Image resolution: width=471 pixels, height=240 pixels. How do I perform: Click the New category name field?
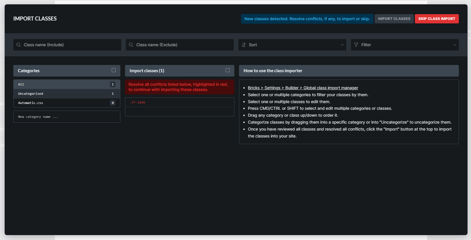[67, 117]
